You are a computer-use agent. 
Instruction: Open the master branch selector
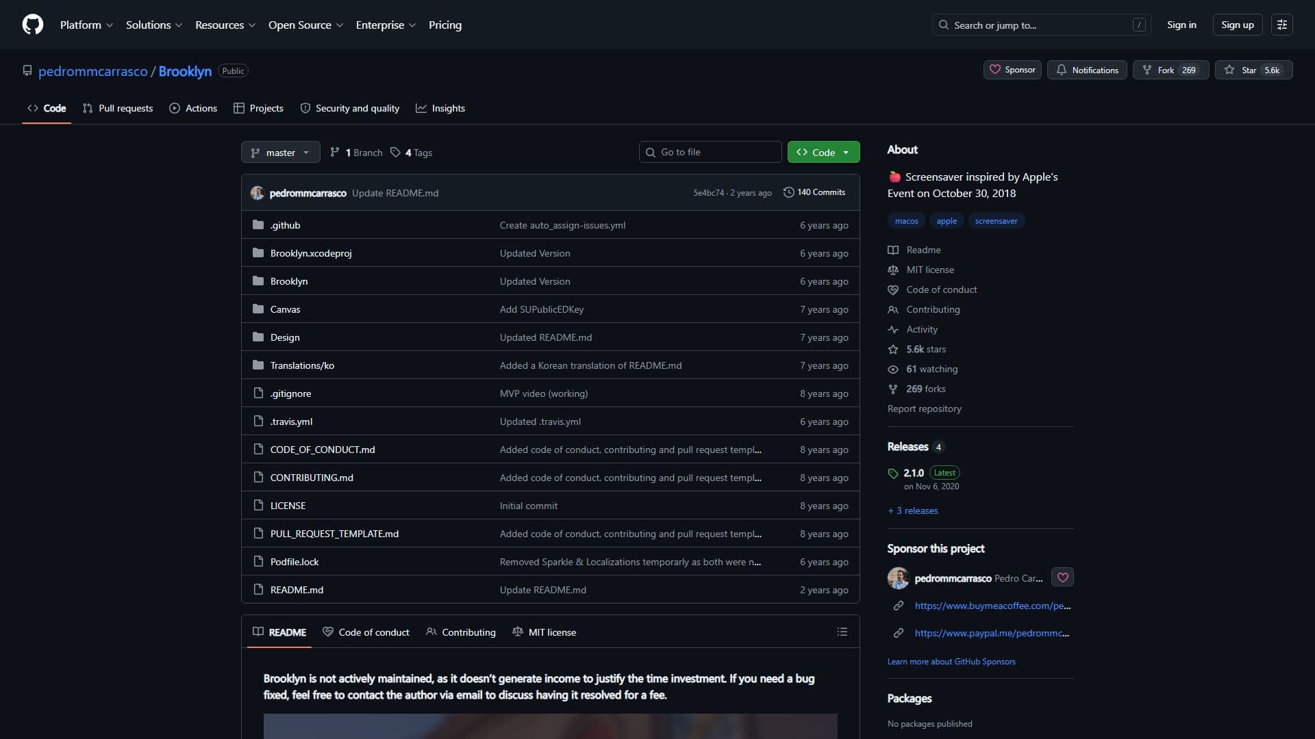[281, 152]
